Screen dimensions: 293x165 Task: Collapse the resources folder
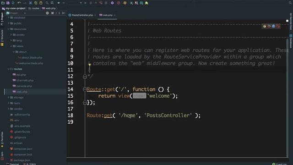coord(8,29)
